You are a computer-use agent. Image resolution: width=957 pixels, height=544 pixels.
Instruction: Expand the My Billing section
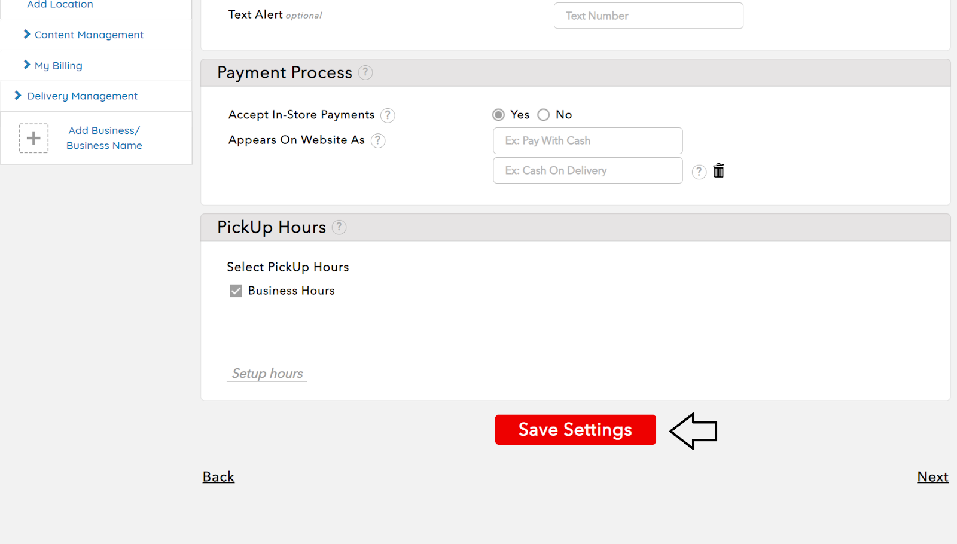point(58,66)
